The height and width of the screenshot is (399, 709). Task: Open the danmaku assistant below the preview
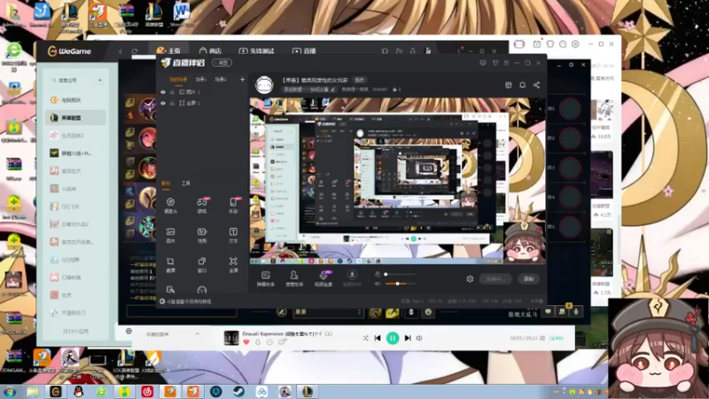[266, 278]
